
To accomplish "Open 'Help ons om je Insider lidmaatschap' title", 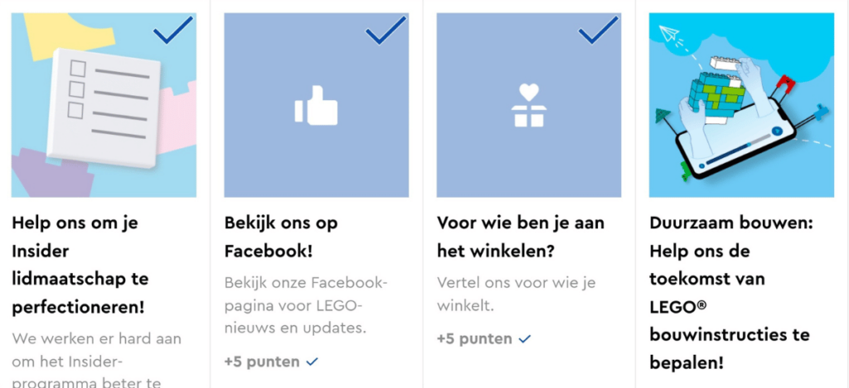I will (80, 265).
